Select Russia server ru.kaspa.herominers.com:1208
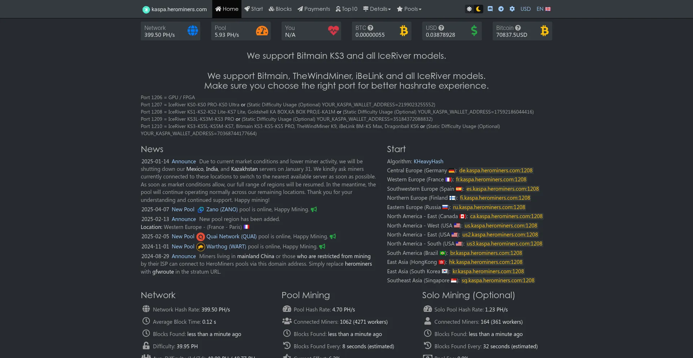The height and width of the screenshot is (358, 693). click(489, 207)
